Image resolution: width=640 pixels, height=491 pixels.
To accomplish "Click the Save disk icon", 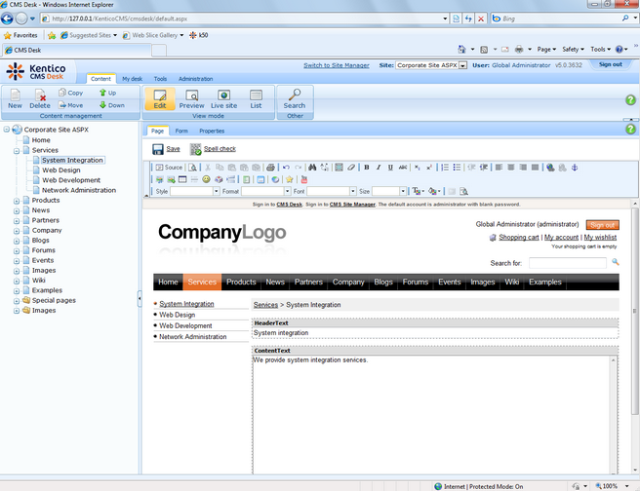I will tap(158, 149).
